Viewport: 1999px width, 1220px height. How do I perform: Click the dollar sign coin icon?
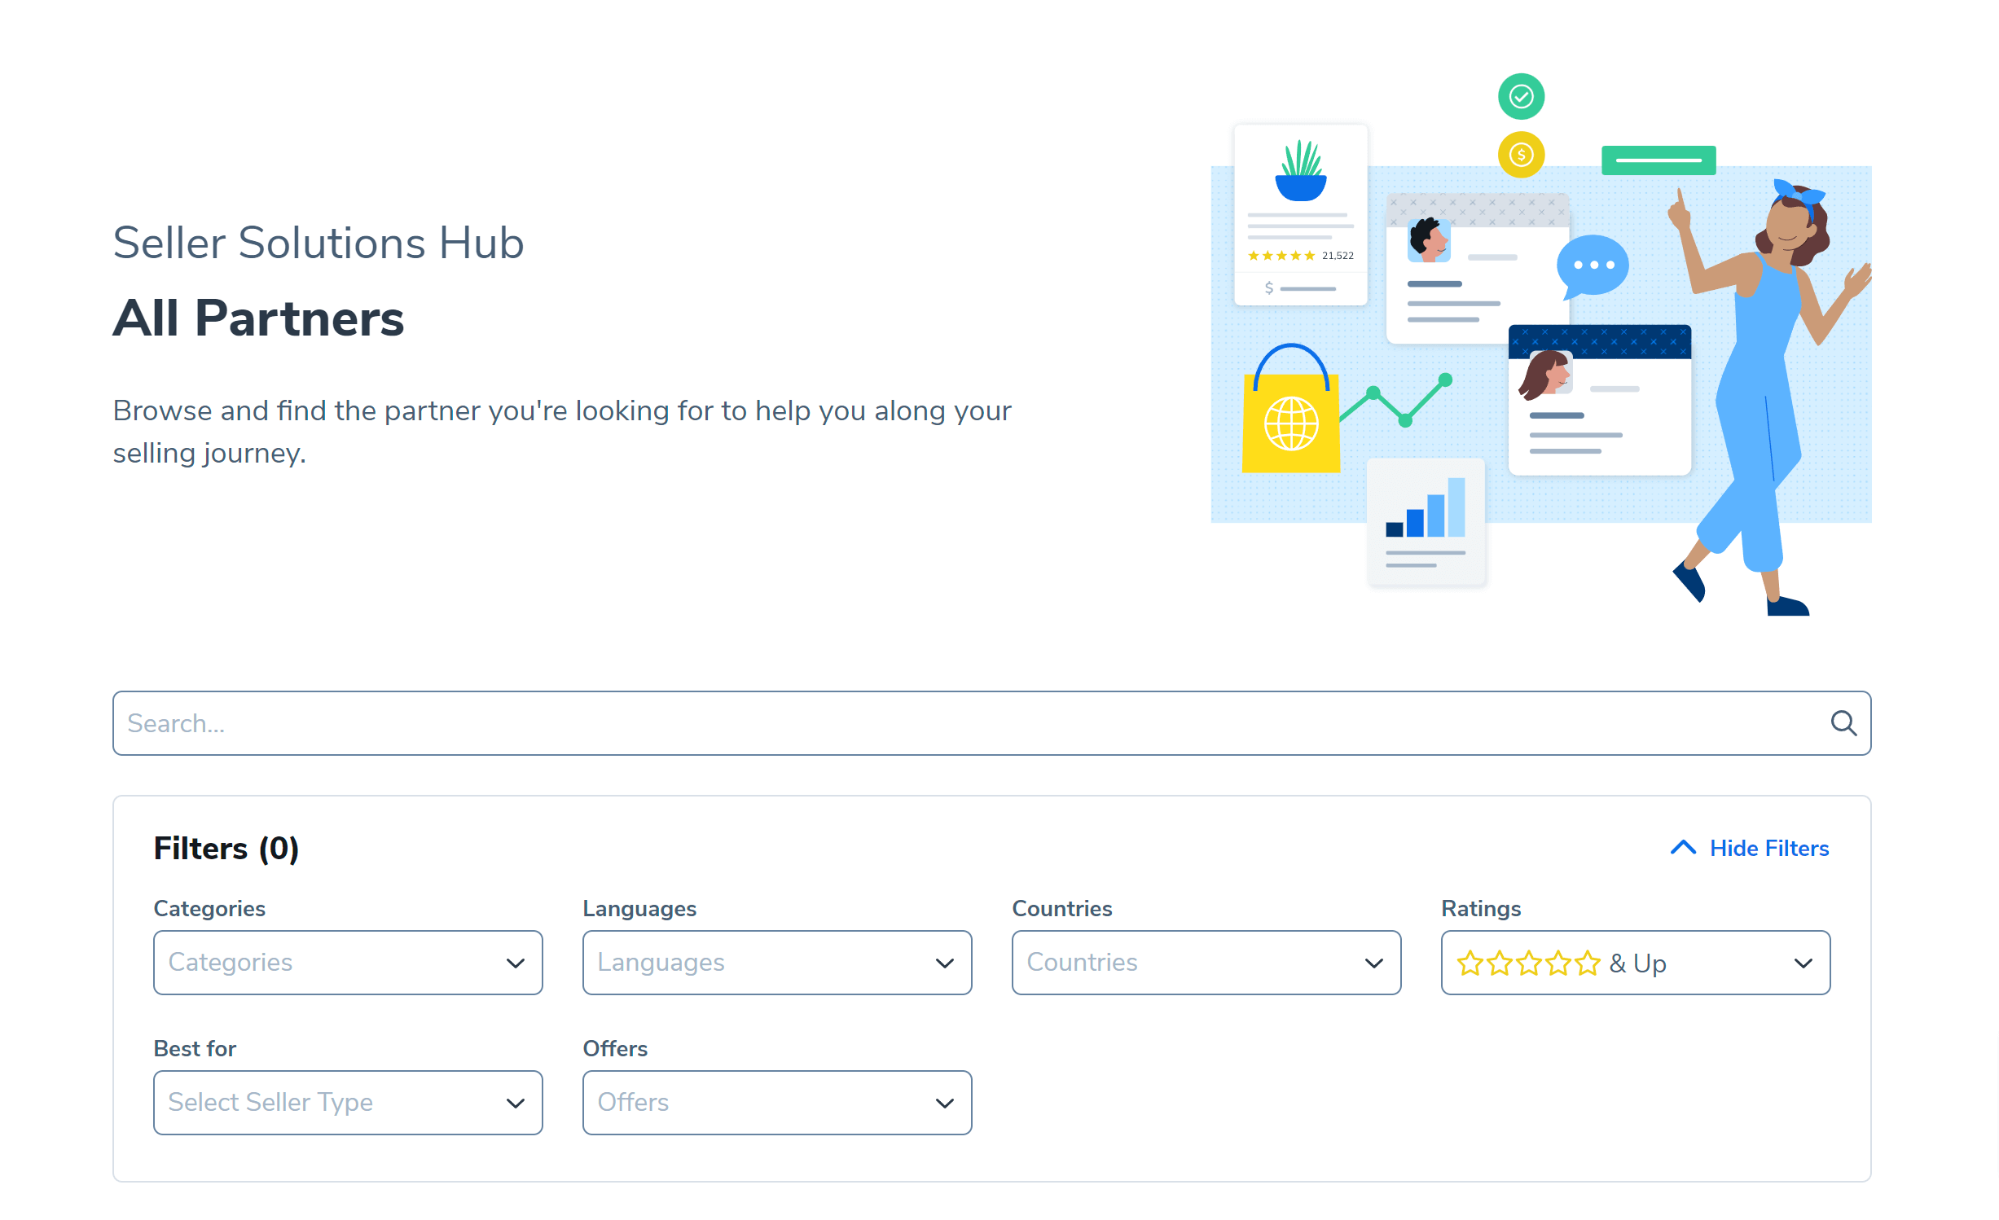tap(1521, 154)
